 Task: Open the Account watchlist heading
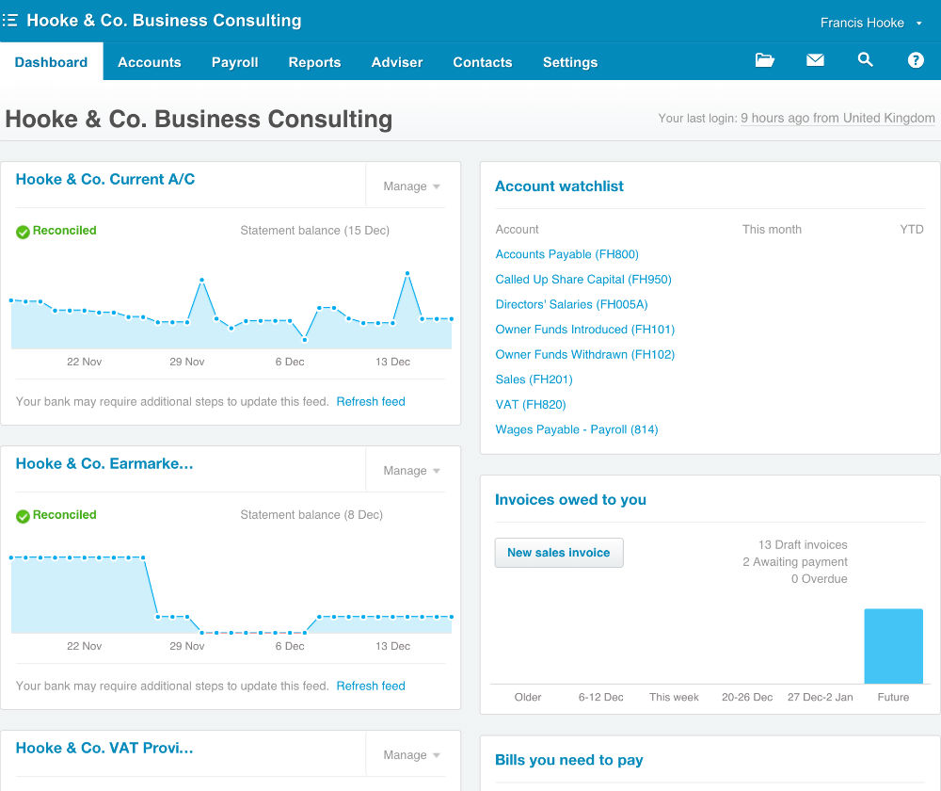[x=559, y=186]
